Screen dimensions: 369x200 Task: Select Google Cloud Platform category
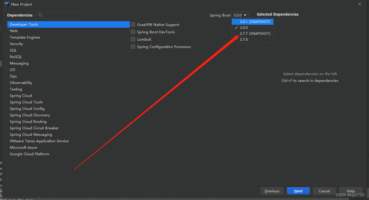click(x=68, y=154)
